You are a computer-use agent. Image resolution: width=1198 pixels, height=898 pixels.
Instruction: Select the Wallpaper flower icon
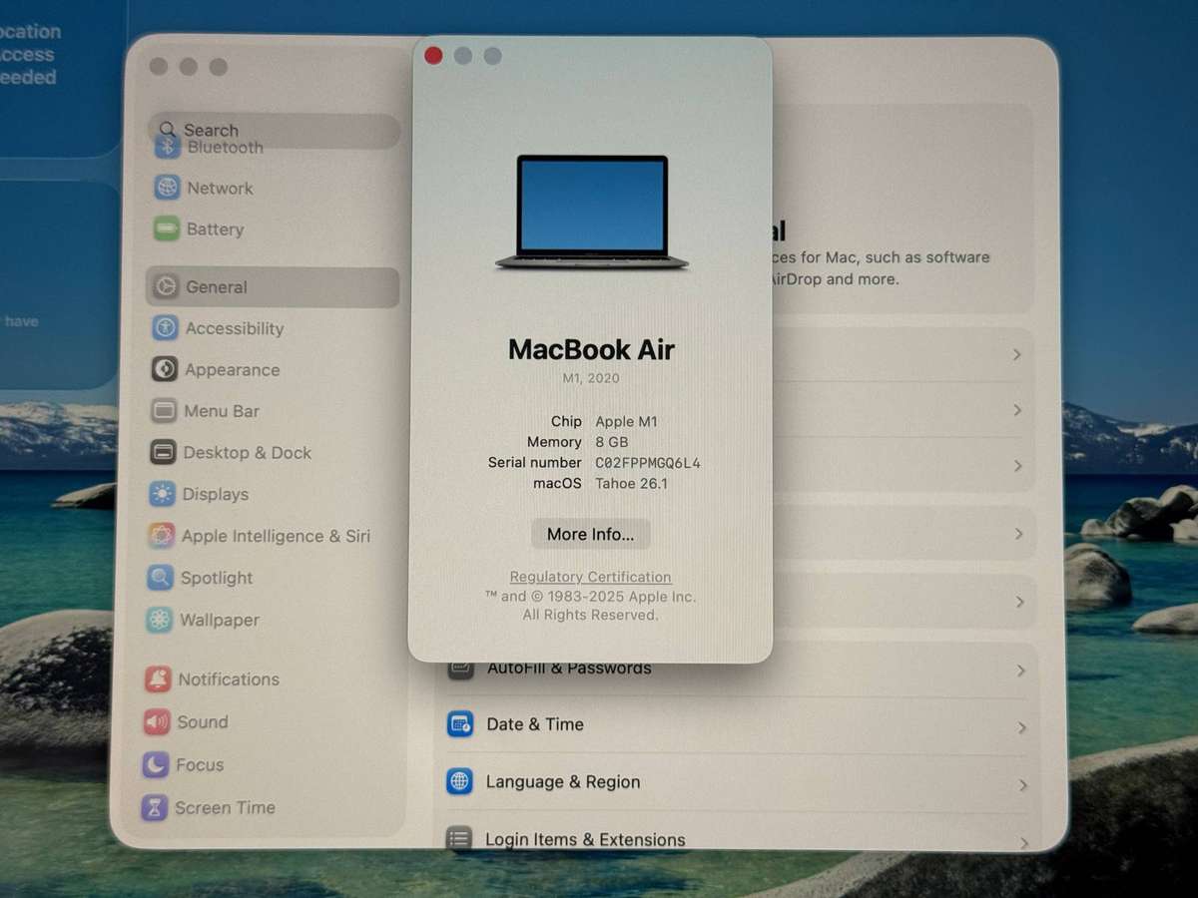click(160, 620)
